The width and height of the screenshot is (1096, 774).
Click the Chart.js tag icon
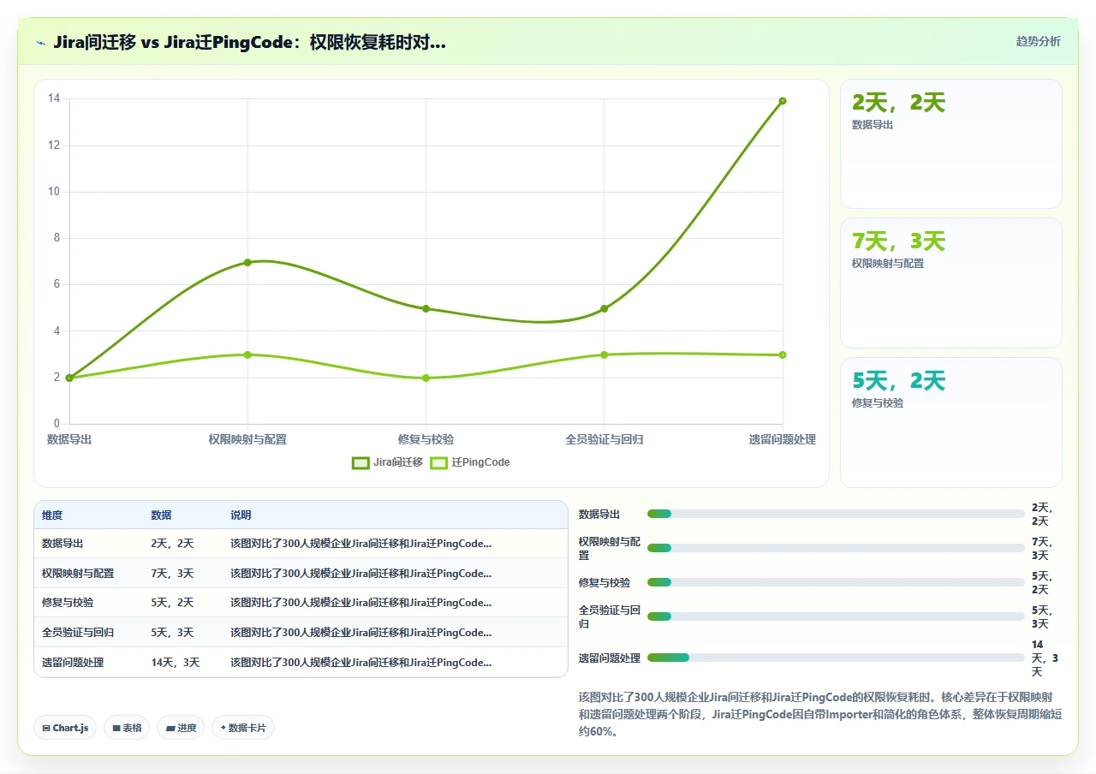[x=46, y=728]
